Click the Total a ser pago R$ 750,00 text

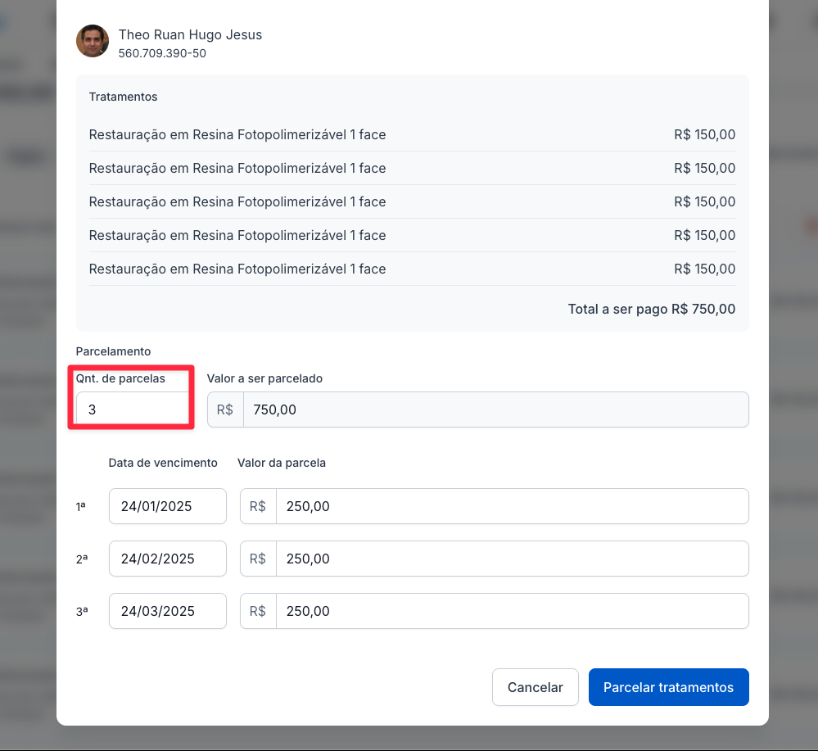click(x=651, y=310)
